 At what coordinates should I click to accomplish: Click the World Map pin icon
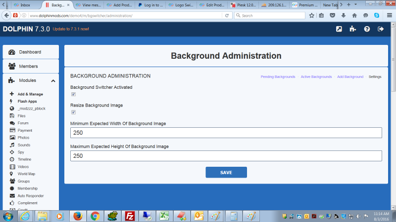point(11,174)
